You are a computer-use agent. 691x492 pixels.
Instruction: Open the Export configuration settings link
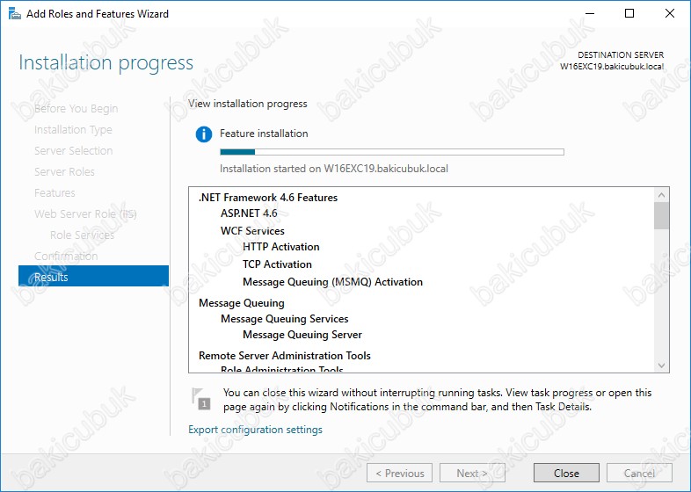tap(255, 430)
